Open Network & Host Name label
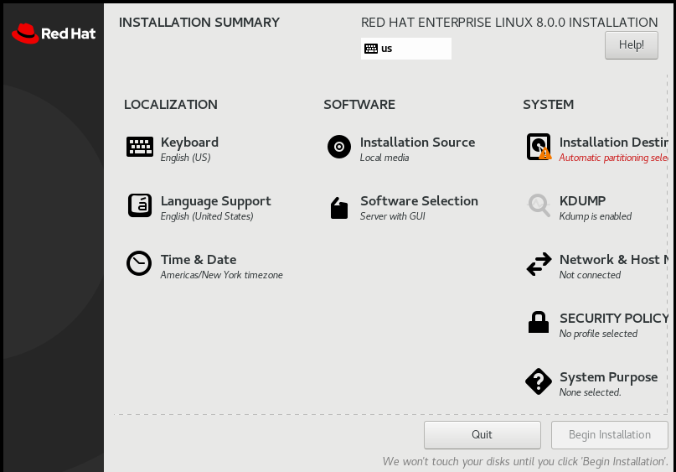Screen dimensions: 676x472 (x=614, y=260)
